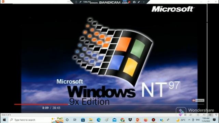Open Dropbox from the taskbar
Viewport: 219px width, 123px height.
[x=130, y=120]
